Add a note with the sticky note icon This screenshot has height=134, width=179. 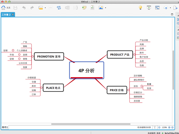84,8
